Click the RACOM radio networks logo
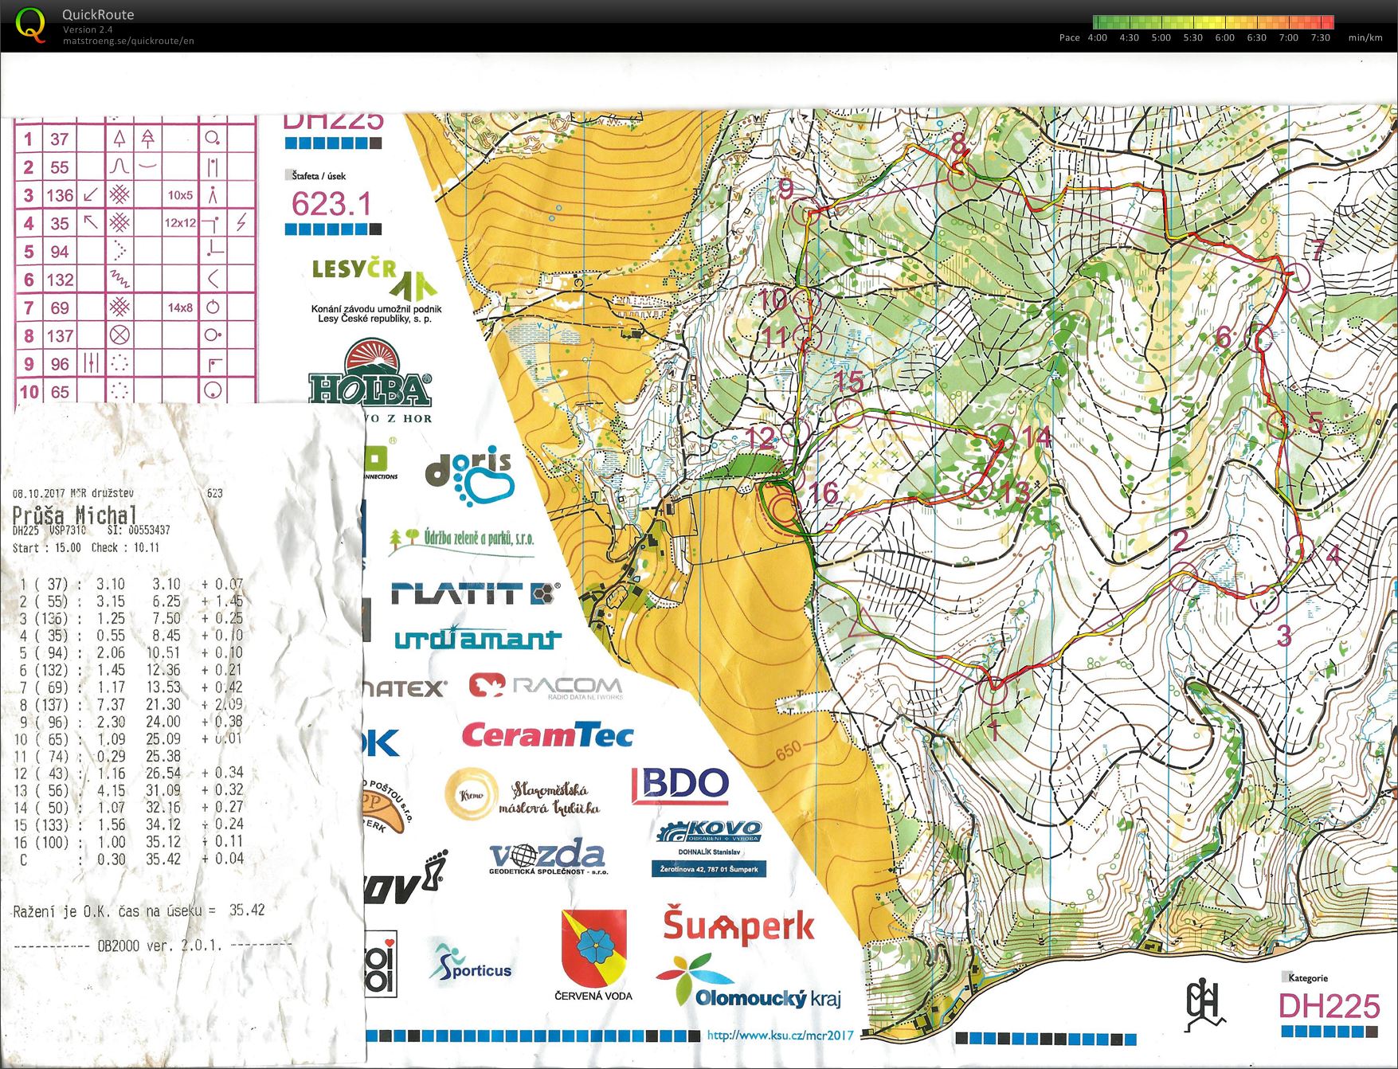Viewport: 1398px width, 1069px height. click(545, 687)
